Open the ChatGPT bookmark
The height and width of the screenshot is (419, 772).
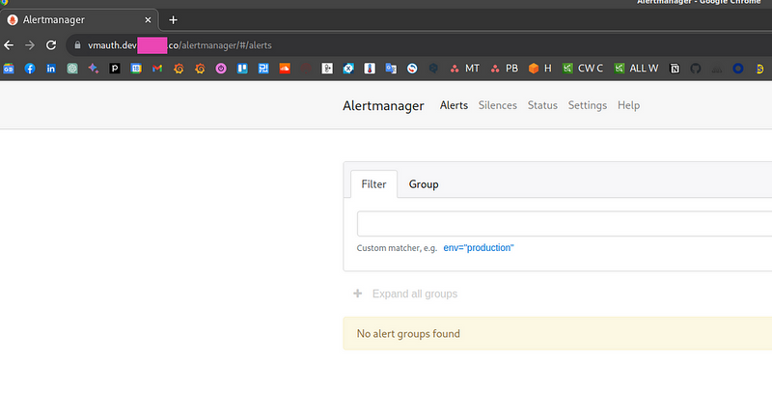(x=72, y=69)
